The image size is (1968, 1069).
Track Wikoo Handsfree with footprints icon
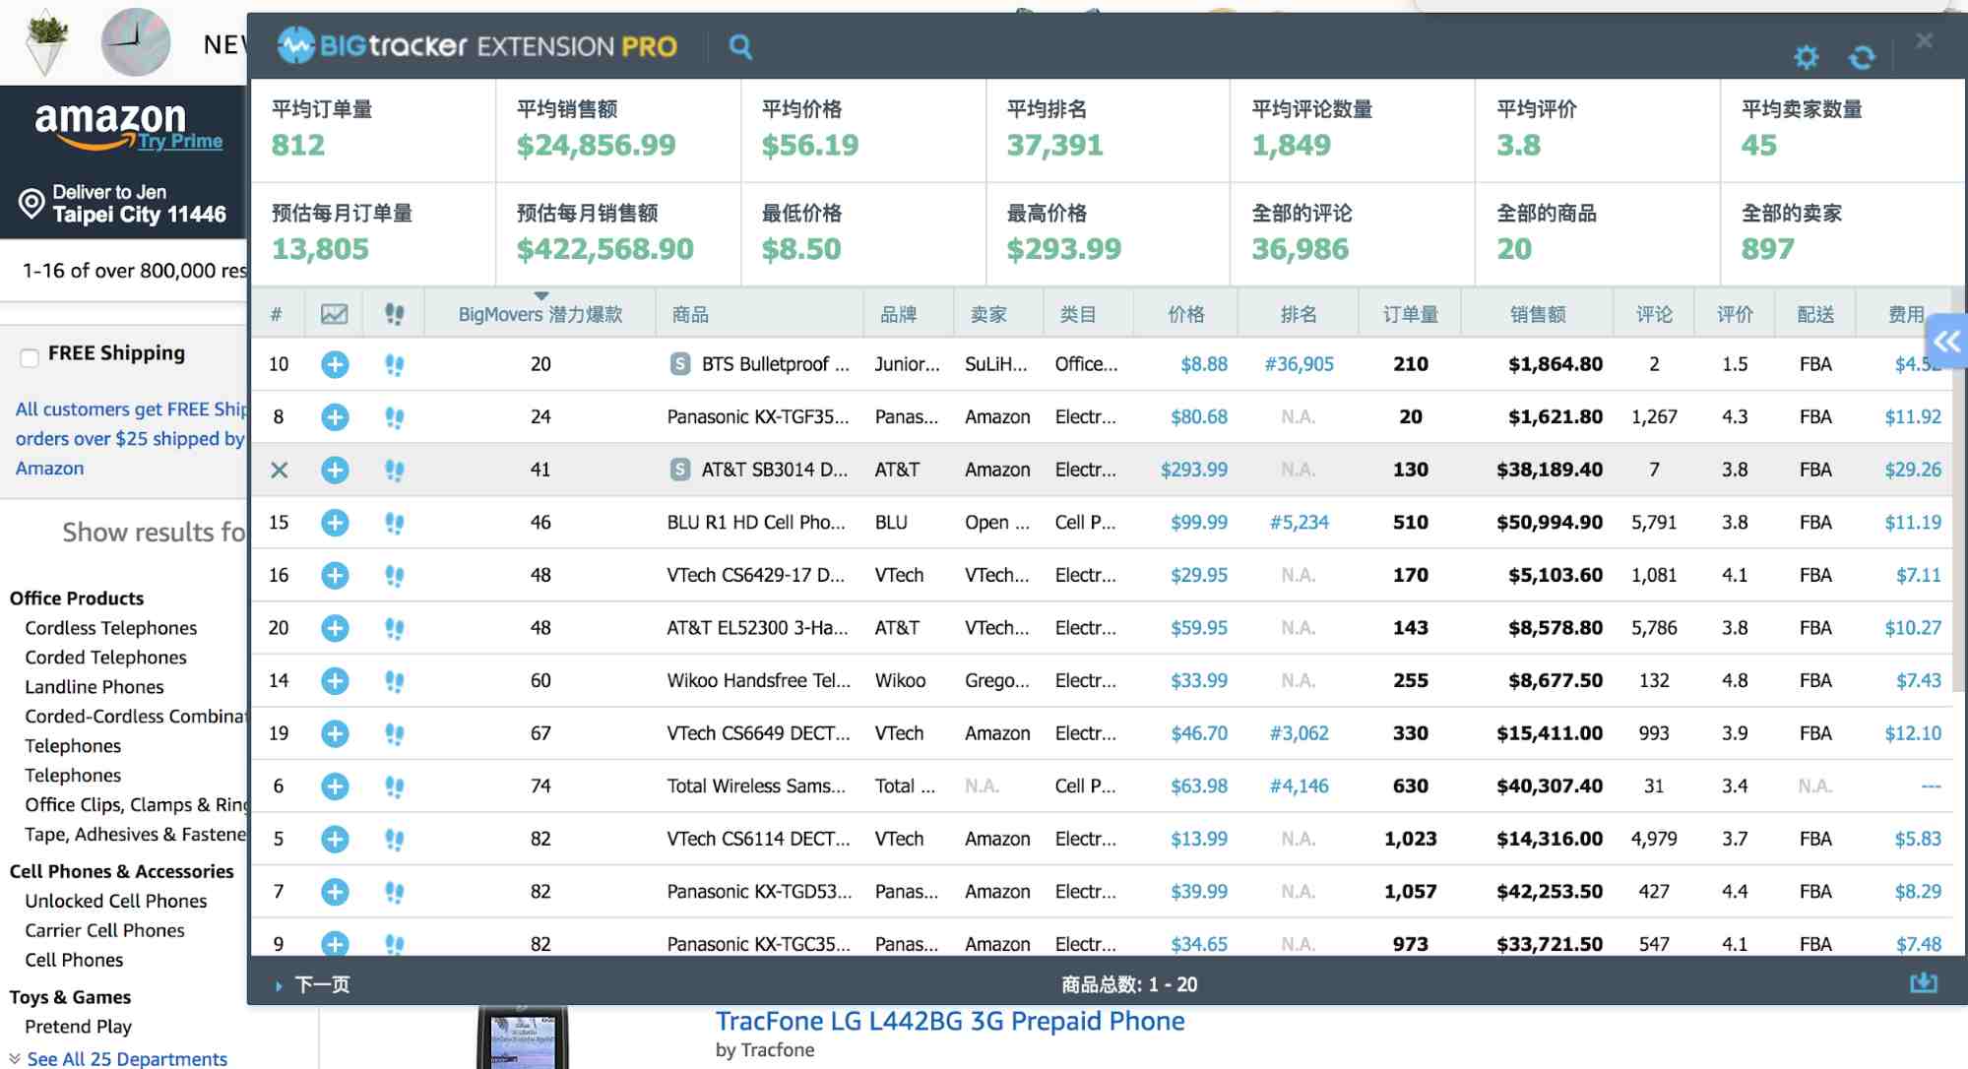point(394,681)
